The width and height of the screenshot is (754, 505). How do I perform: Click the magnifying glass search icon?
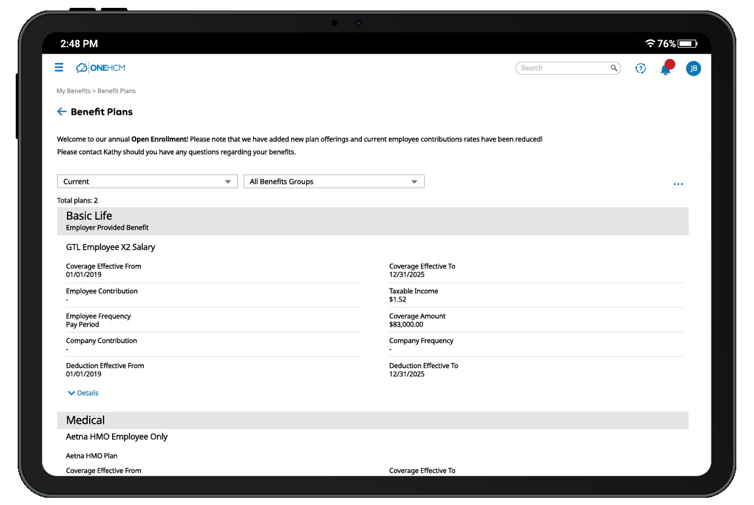pos(614,68)
